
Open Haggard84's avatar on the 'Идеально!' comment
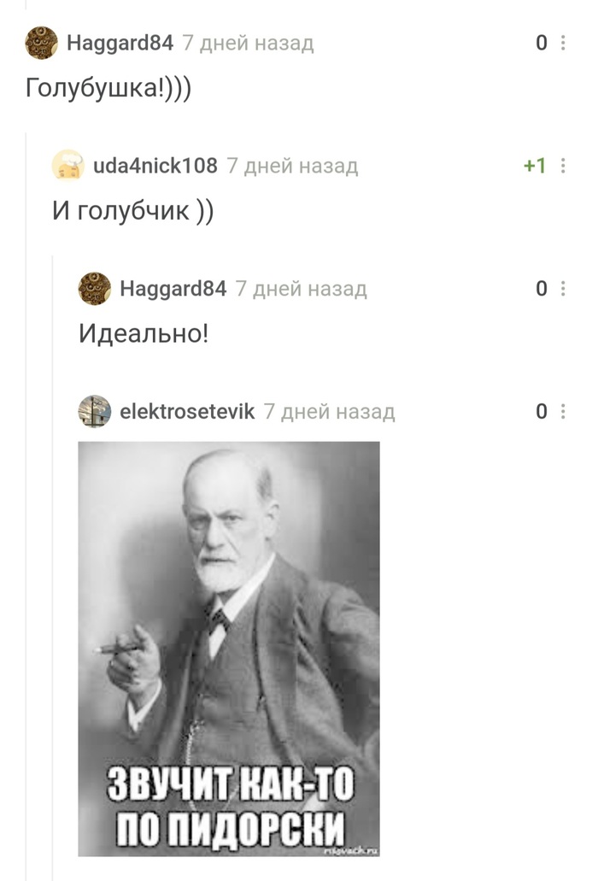(94, 289)
